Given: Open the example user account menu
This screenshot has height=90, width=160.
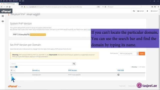Looking at the screenshot, I should pos(140,11).
